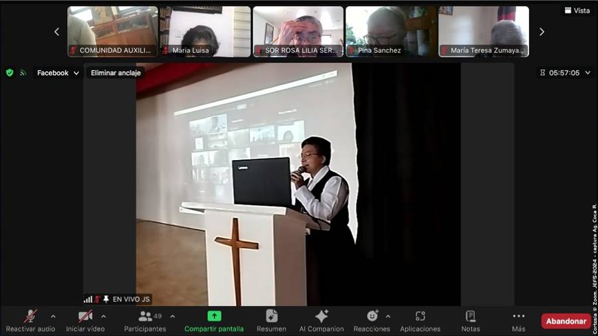Select Pina Sanchez participant thumbnail
The width and height of the screenshot is (598, 336).
point(391,32)
